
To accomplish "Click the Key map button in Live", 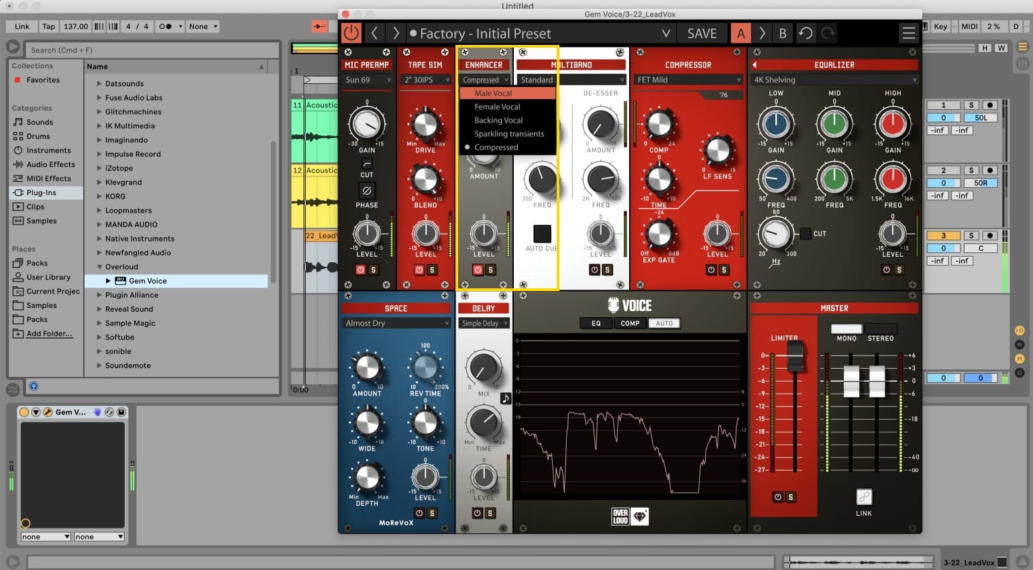I will [940, 26].
